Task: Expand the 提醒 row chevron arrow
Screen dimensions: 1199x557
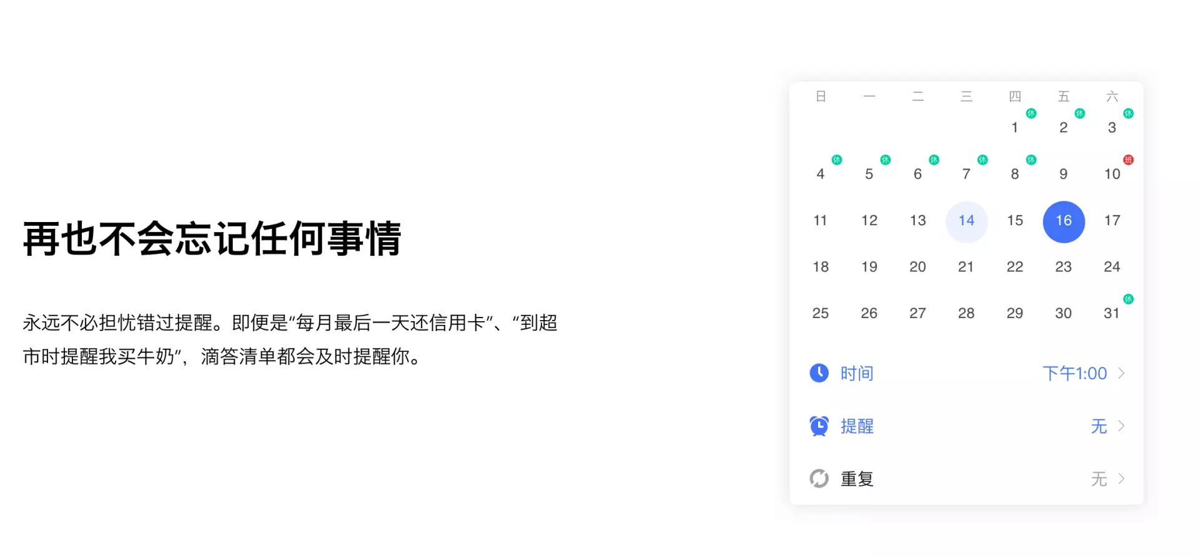Action: point(1122,426)
